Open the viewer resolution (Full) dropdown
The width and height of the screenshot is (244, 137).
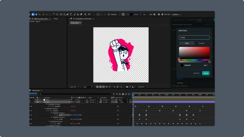click(x=88, y=87)
